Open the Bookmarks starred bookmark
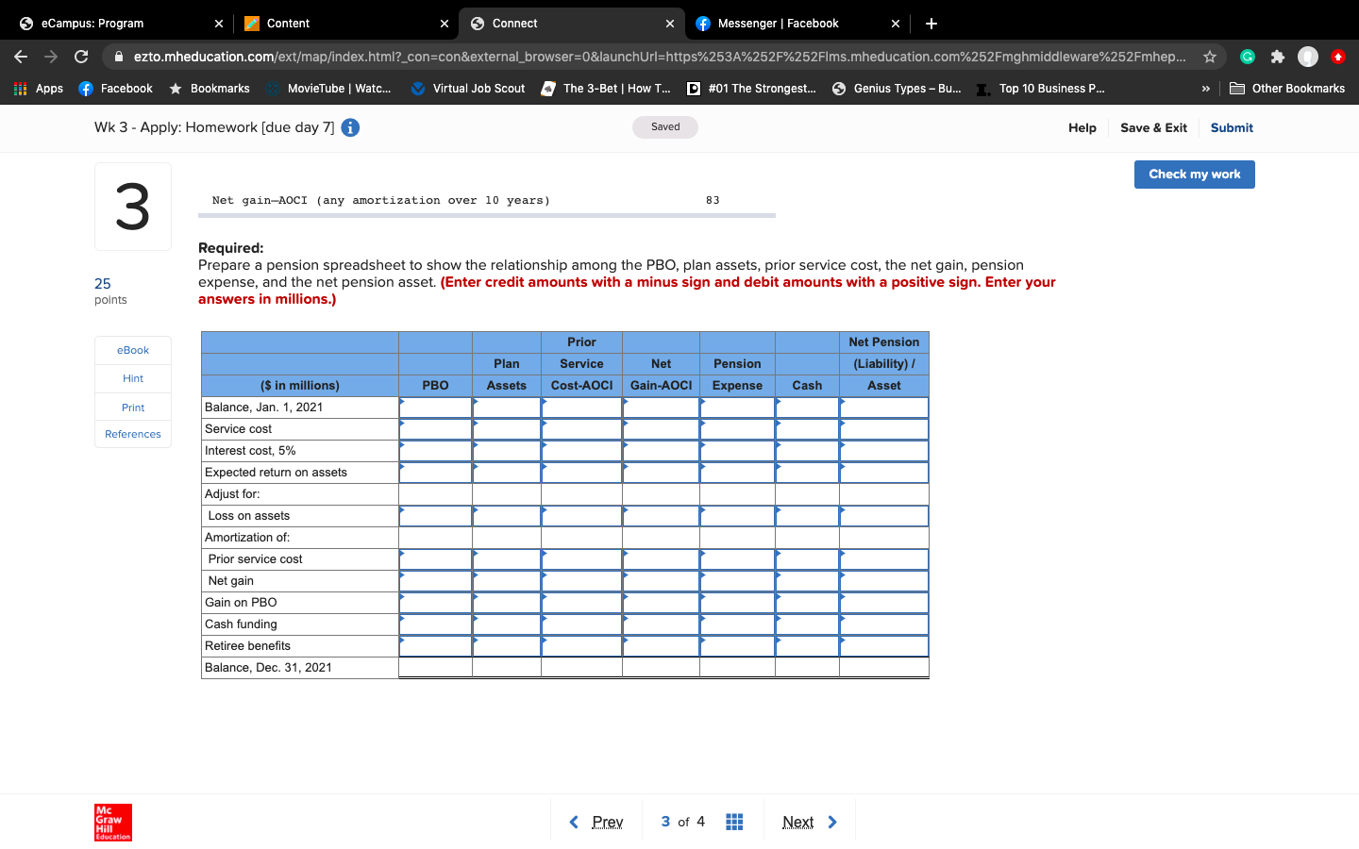This screenshot has height=849, width=1359. [x=210, y=89]
